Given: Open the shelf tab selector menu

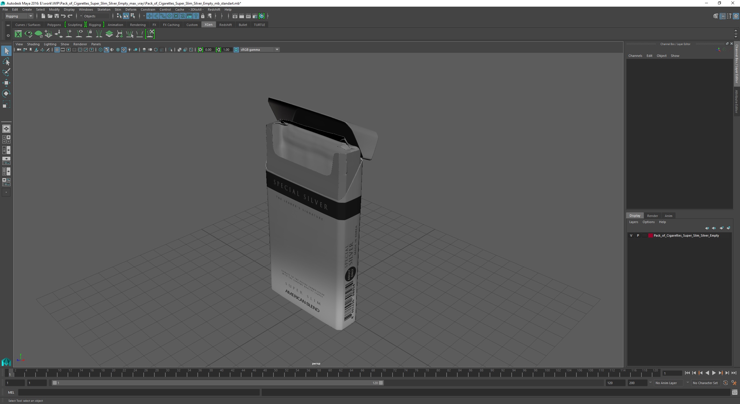Looking at the screenshot, I should 8,25.
